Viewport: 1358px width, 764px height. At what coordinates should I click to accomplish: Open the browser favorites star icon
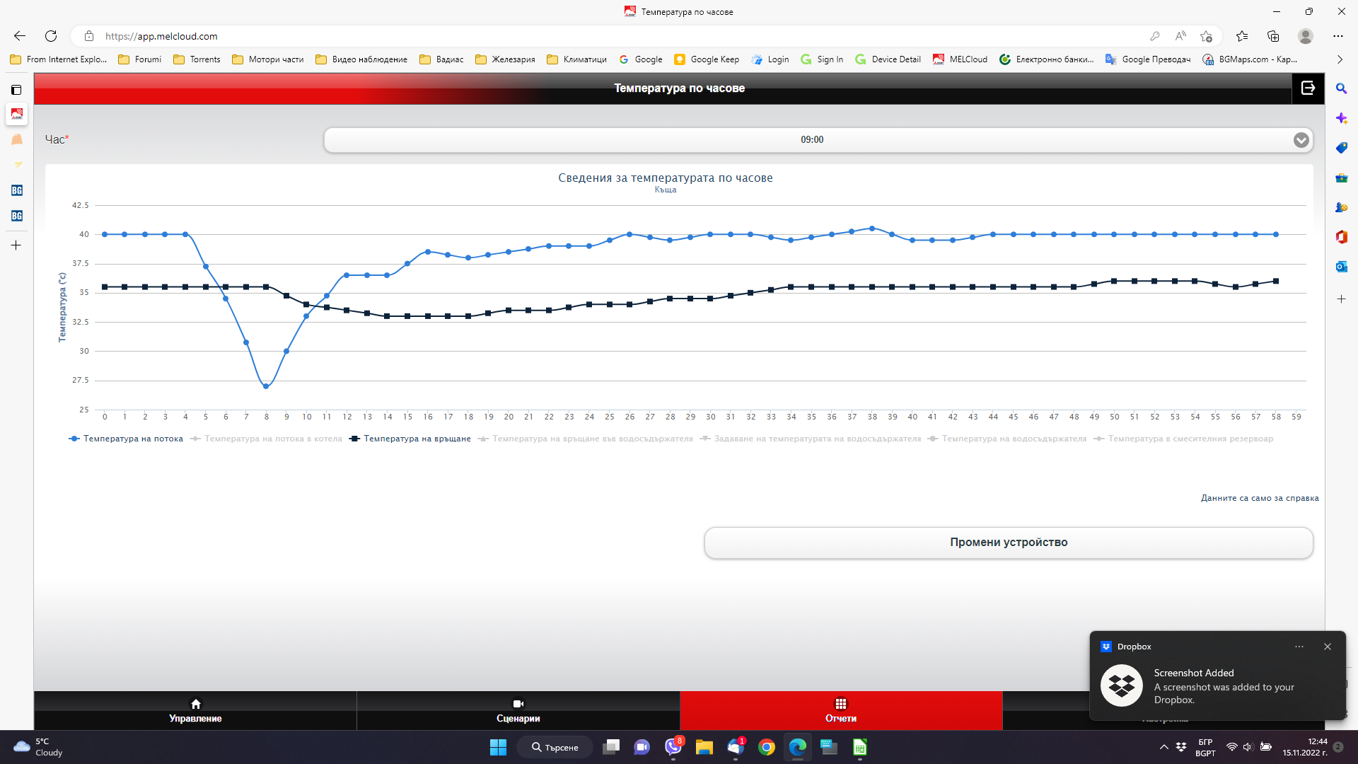(1241, 36)
